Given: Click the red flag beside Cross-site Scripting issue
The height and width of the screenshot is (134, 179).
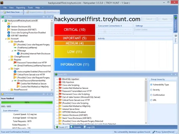Looking at the screenshot, I should click(x=60, y=85).
